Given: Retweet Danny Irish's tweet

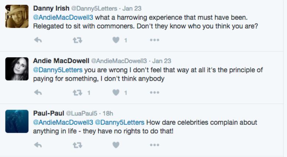Looking at the screenshot, I should [77, 40].
